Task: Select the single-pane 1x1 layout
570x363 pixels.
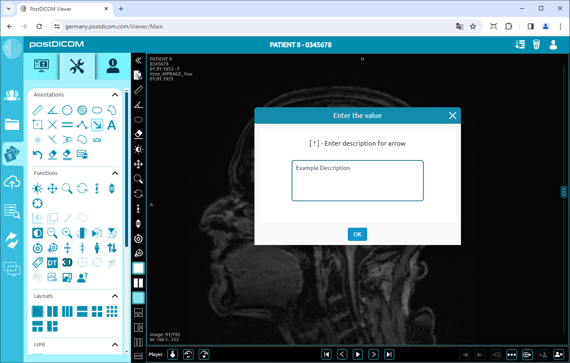Action: 38,311
